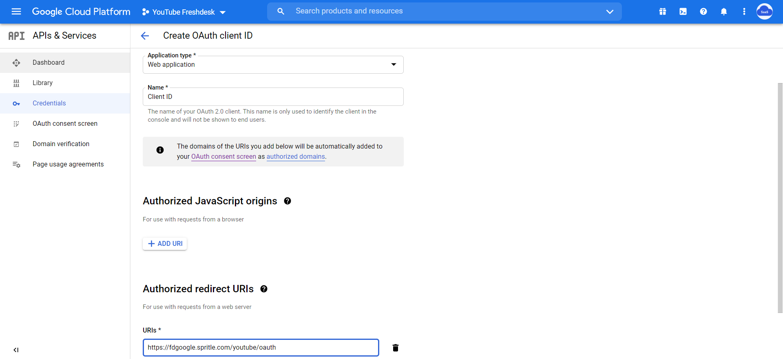The height and width of the screenshot is (359, 783).
Task: Open Domain verification in the sidebar
Action: point(65,144)
